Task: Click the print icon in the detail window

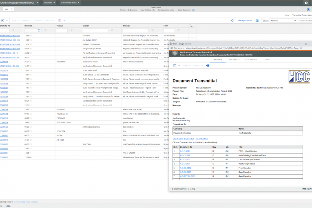Action: [x=208, y=65]
